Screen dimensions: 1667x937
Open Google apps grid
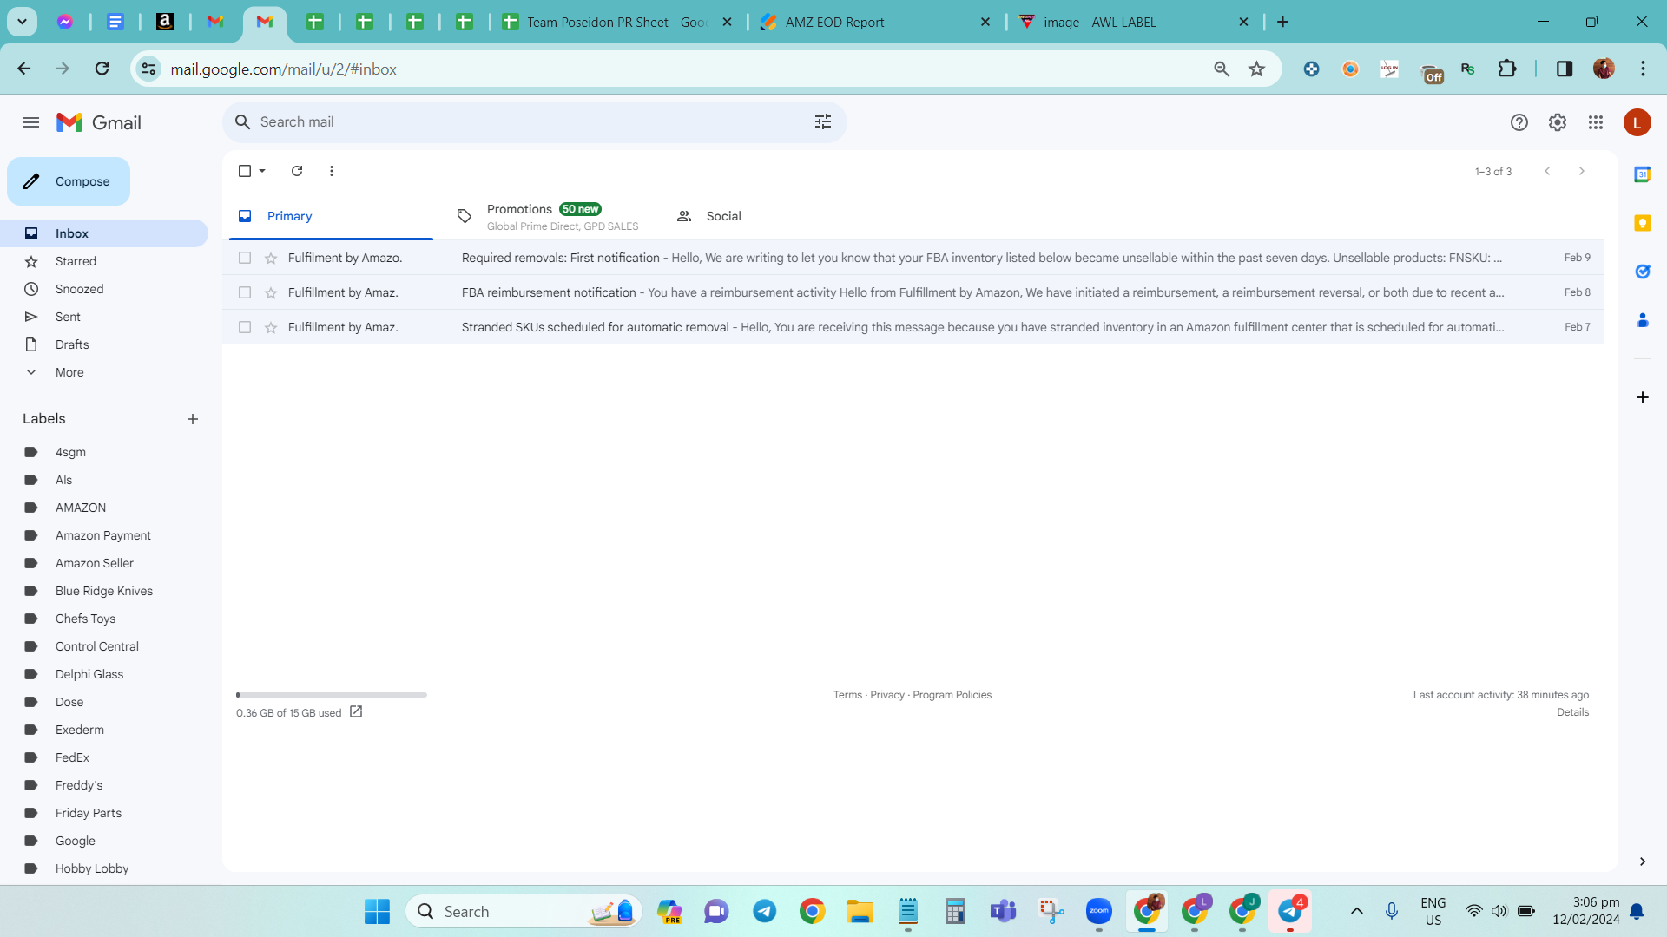(x=1596, y=122)
